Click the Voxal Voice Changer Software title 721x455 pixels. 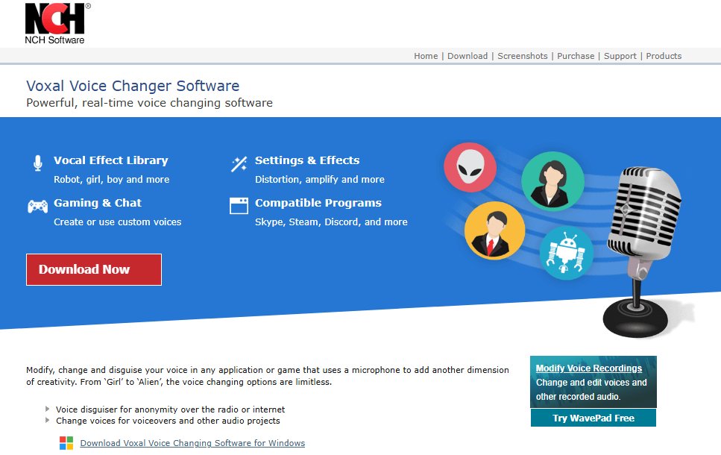(133, 86)
